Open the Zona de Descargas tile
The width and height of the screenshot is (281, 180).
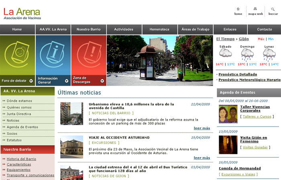point(89,60)
